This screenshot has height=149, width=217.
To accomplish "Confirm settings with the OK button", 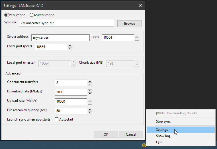I will pyautogui.click(x=106, y=134).
